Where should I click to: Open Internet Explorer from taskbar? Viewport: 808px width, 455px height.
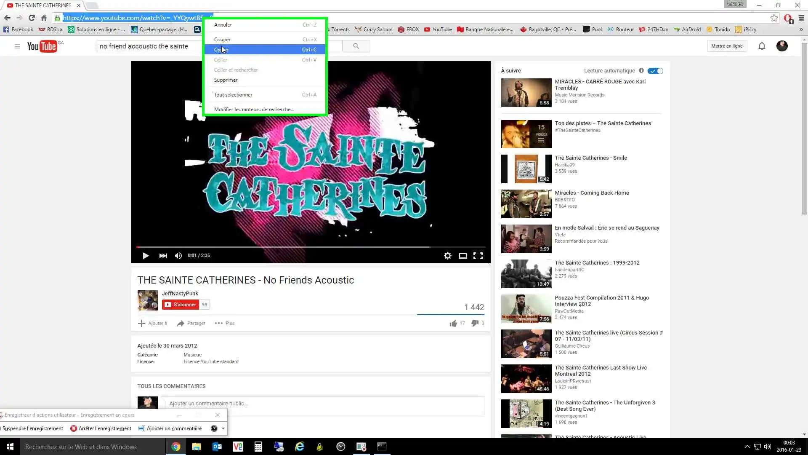(300, 447)
